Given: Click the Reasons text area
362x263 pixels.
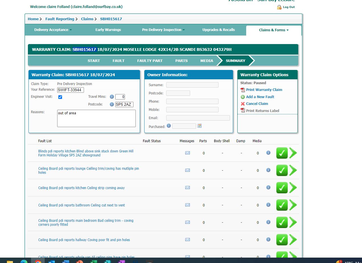Looking at the screenshot, I should (x=96, y=118).
